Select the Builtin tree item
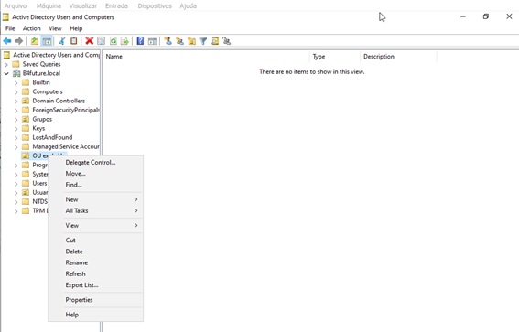Screen dimensions: 519x332 click(41, 82)
